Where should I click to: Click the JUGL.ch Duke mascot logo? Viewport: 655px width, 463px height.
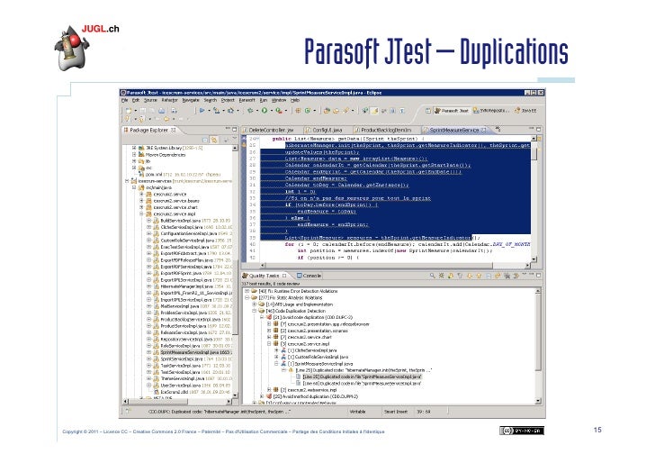click(x=72, y=48)
